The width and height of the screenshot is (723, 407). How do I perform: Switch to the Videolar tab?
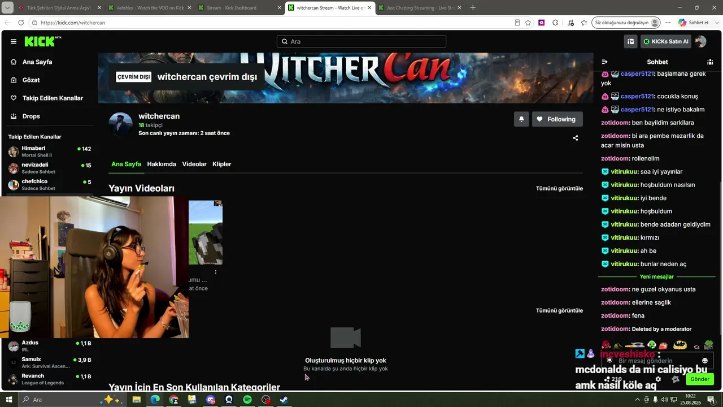coord(194,164)
